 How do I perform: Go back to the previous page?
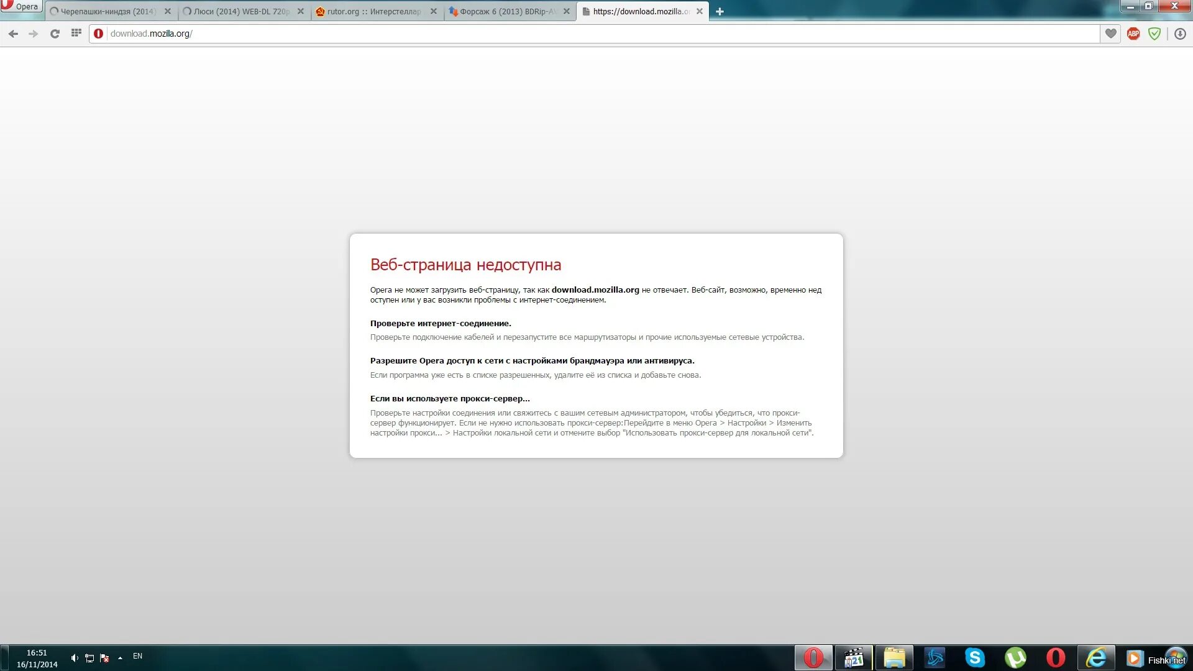13,34
